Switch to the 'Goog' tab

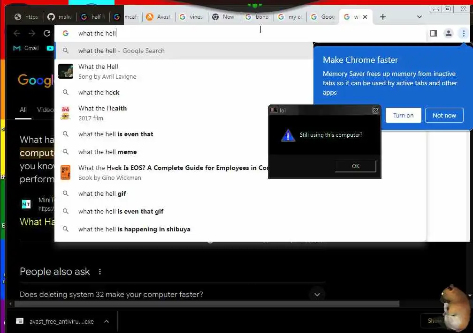[322, 17]
